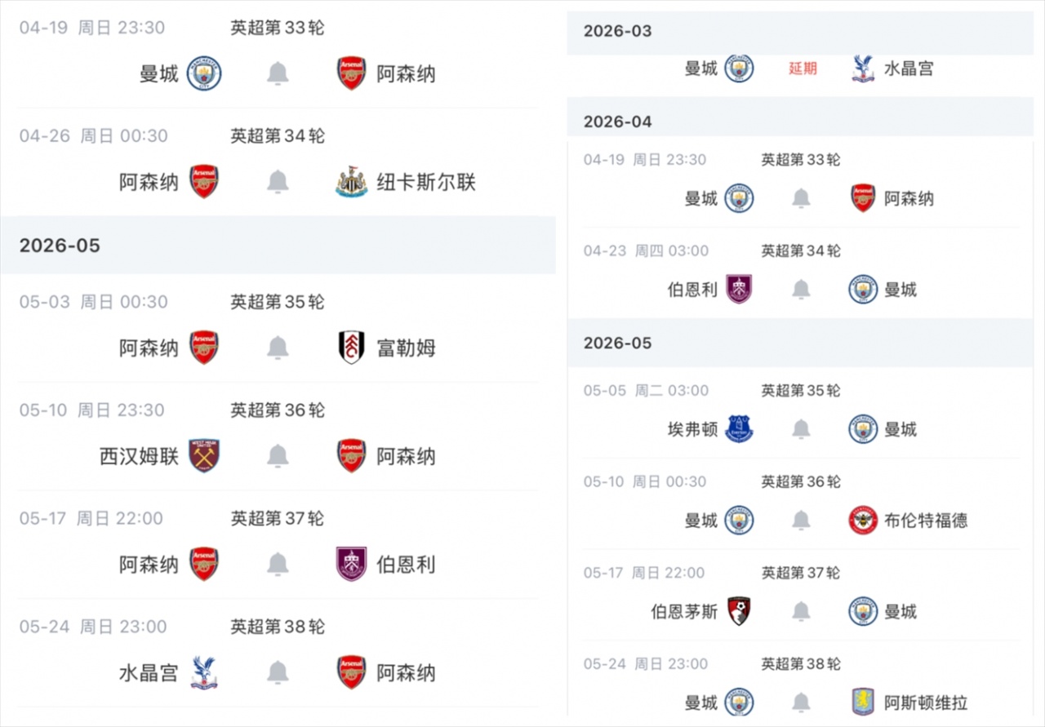This screenshot has width=1045, height=727.
Task: Click the red 延期 postponed status label
Action: click(803, 69)
